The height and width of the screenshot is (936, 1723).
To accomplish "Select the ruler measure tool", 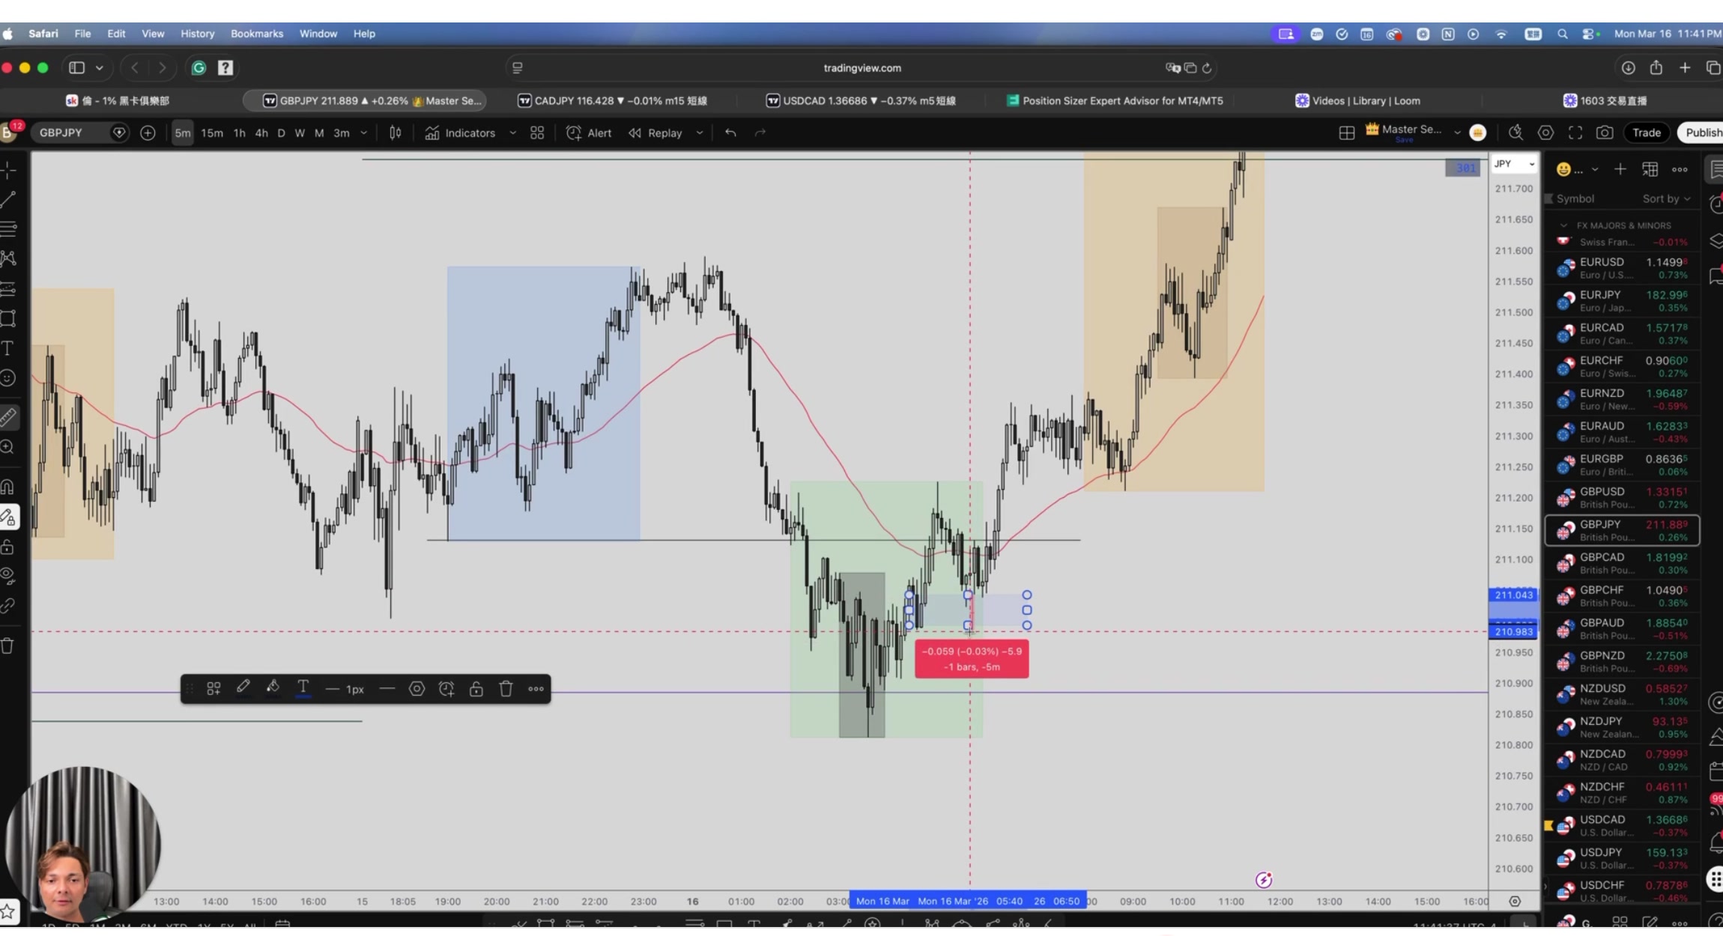I will (x=8, y=417).
